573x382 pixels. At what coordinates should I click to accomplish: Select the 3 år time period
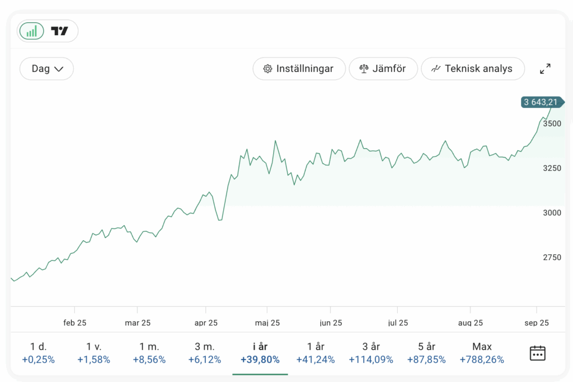click(371, 353)
